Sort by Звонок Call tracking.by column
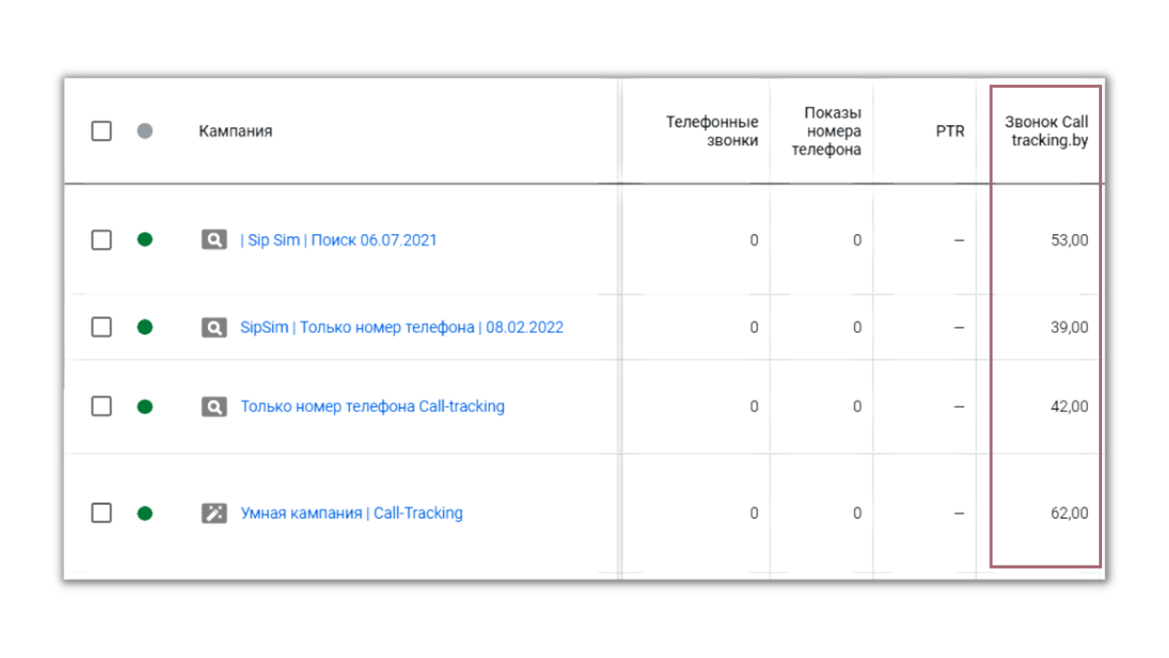The image size is (1169, 658). [x=1046, y=131]
